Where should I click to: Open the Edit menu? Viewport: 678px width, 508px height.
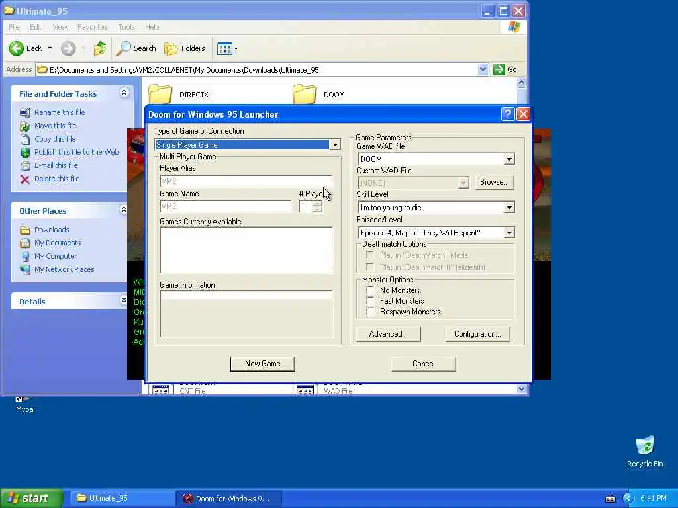[36, 27]
